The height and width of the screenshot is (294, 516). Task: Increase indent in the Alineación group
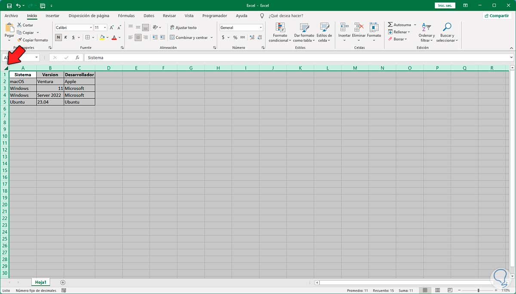162,37
